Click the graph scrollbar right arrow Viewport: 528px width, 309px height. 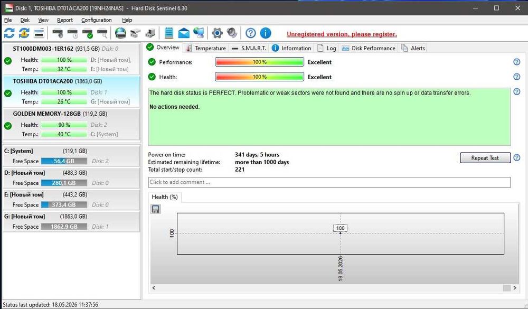click(x=515, y=288)
